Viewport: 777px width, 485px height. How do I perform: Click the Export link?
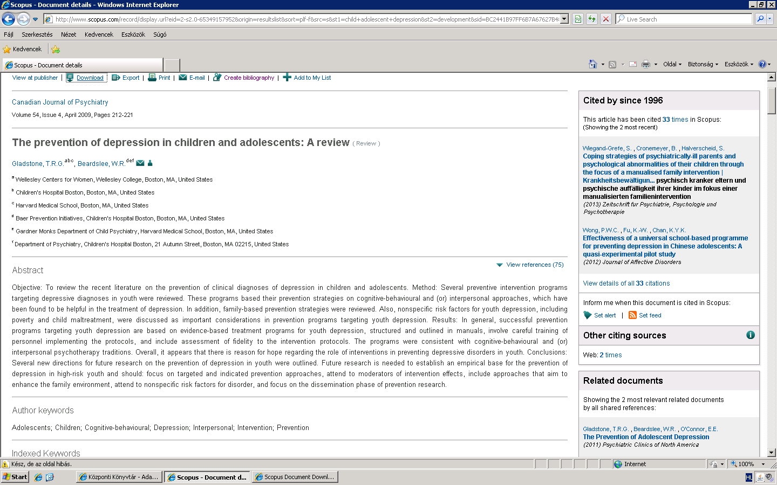131,78
